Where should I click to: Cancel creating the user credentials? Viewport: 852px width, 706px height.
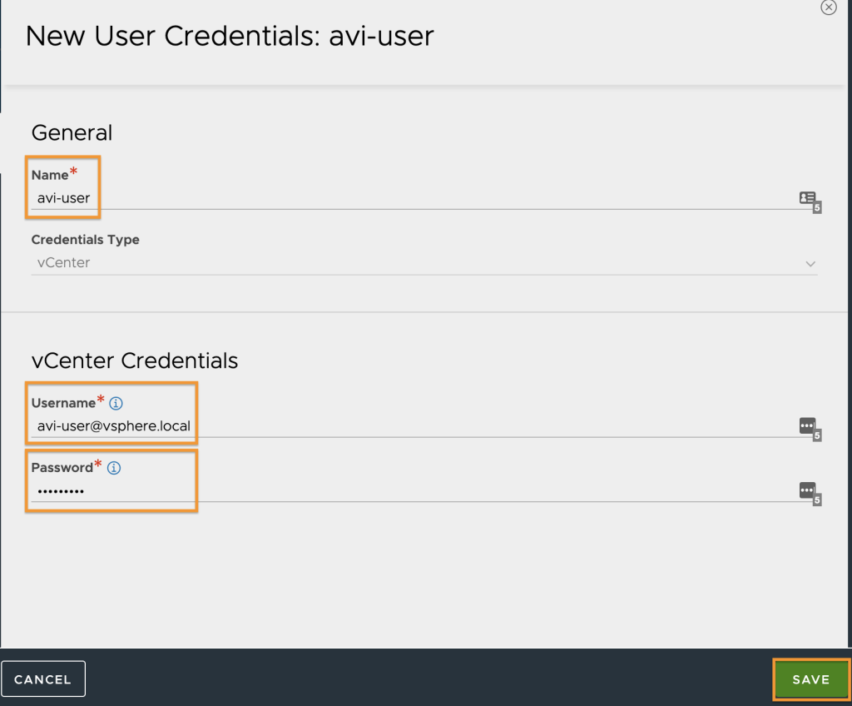click(43, 679)
